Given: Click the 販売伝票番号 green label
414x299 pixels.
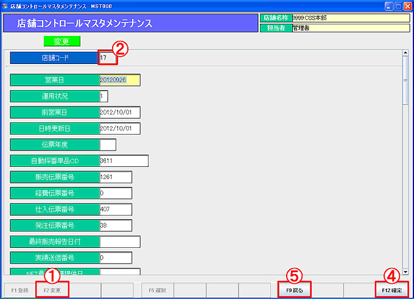Looking at the screenshot, I should pos(55,177).
